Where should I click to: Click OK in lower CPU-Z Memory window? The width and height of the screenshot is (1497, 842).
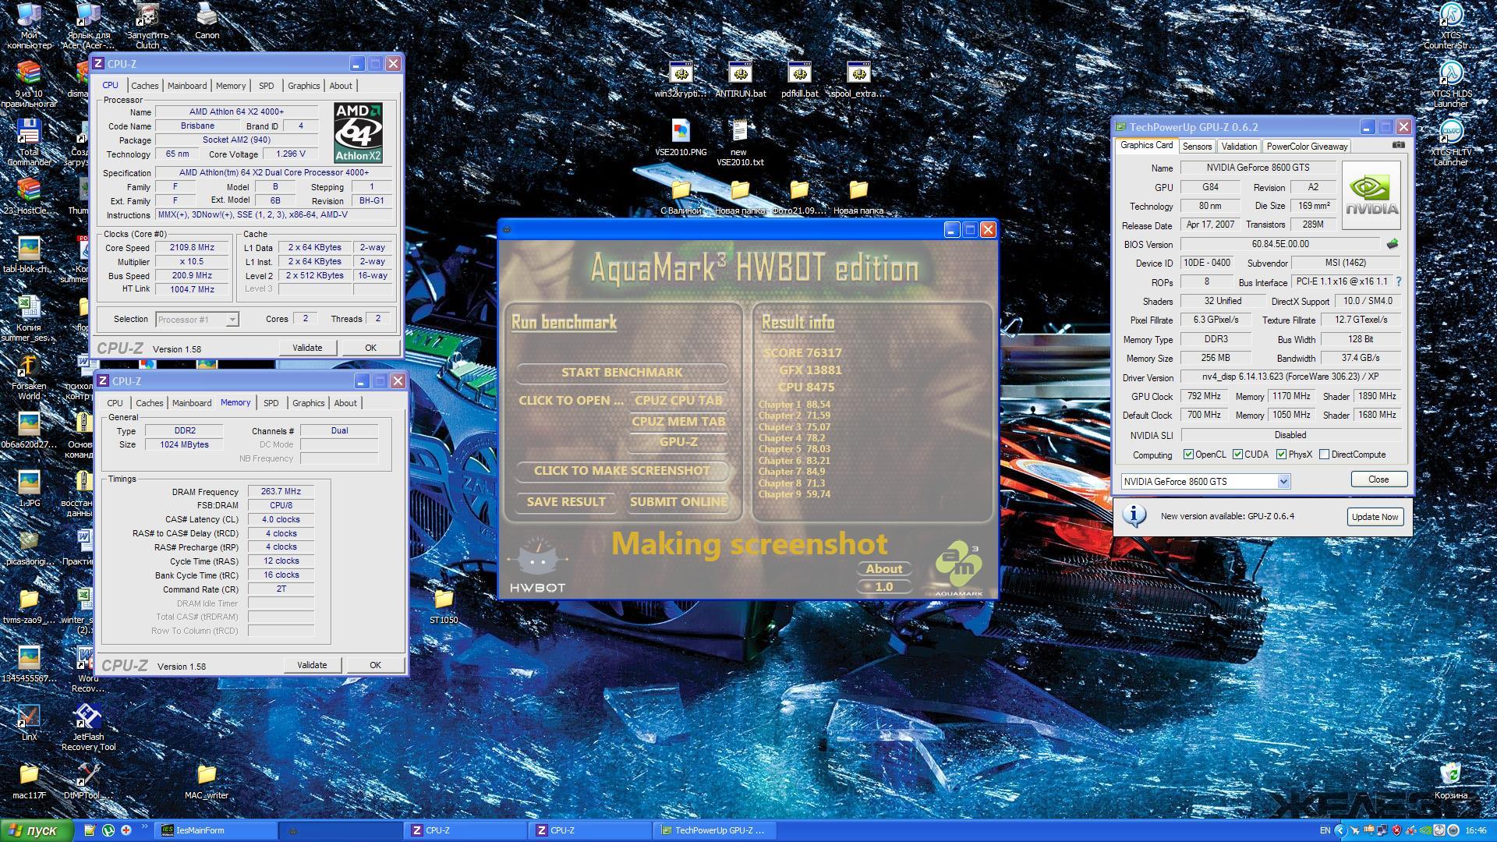click(x=375, y=665)
